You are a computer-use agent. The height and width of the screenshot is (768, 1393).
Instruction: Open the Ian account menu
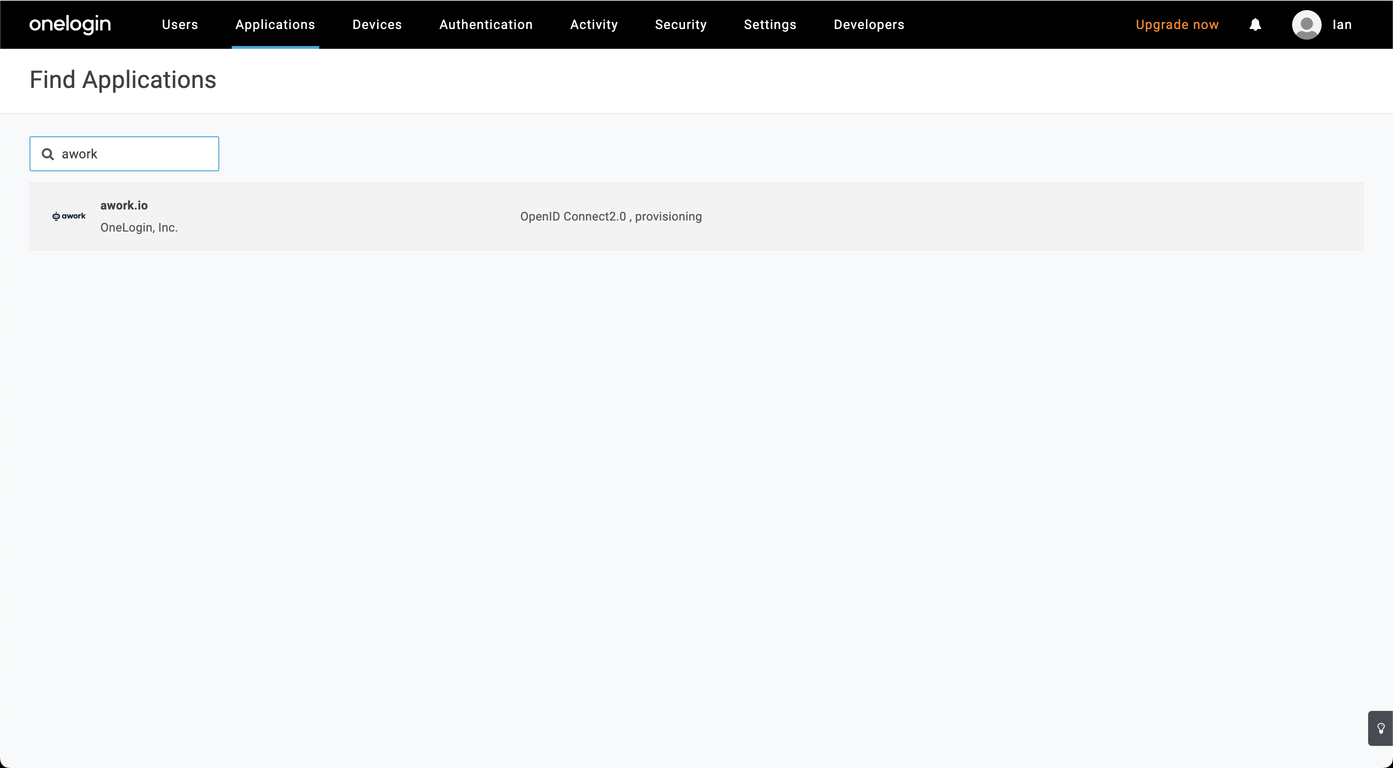[x=1342, y=25]
